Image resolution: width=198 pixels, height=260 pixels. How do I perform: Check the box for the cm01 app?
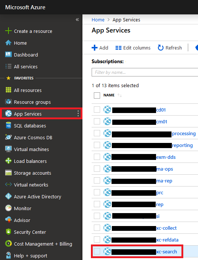(x=97, y=121)
